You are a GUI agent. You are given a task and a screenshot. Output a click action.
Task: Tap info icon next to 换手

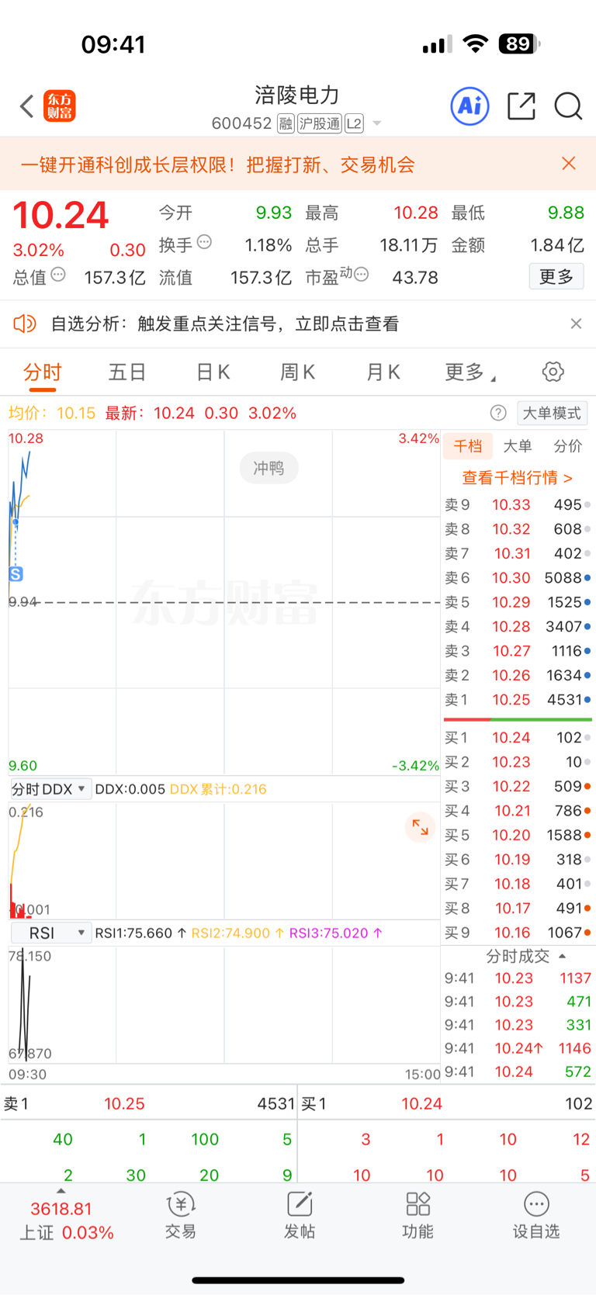(204, 242)
